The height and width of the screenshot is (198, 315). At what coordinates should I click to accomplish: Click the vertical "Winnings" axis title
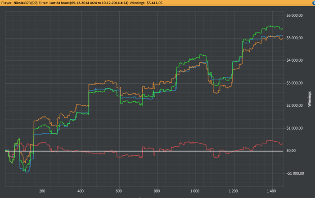[310, 99]
